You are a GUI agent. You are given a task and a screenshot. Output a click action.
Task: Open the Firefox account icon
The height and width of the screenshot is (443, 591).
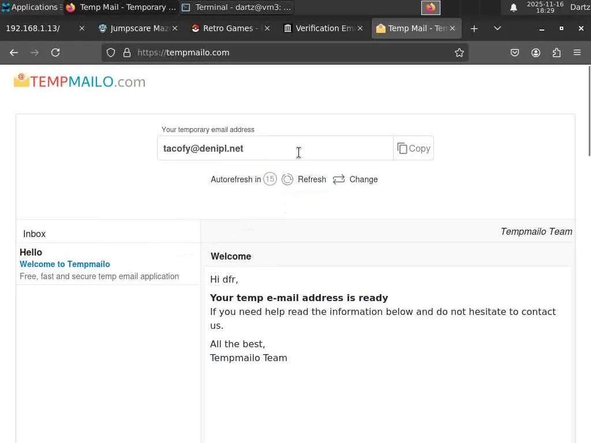536,52
